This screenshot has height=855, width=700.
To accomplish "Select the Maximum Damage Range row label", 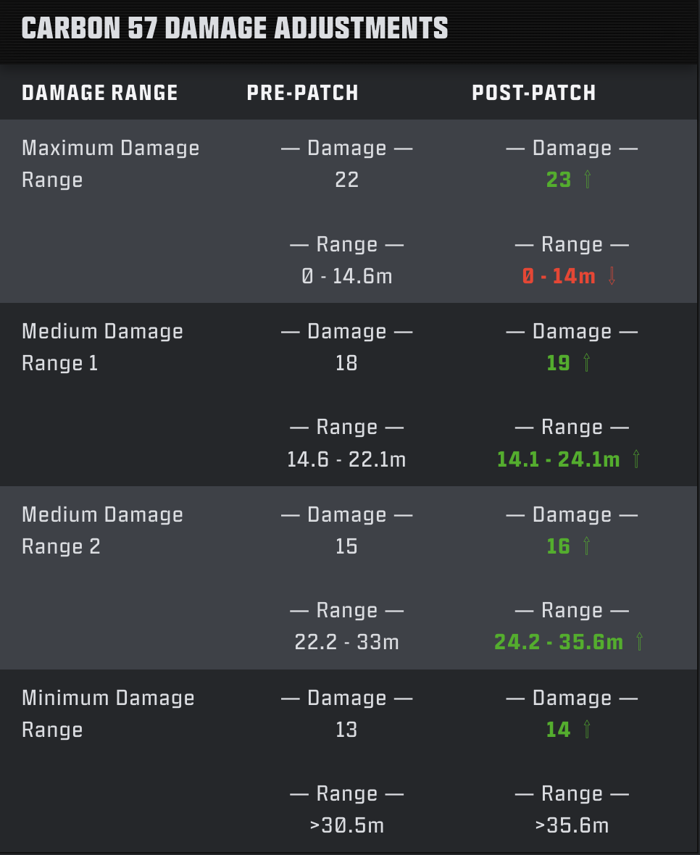I will tap(110, 164).
